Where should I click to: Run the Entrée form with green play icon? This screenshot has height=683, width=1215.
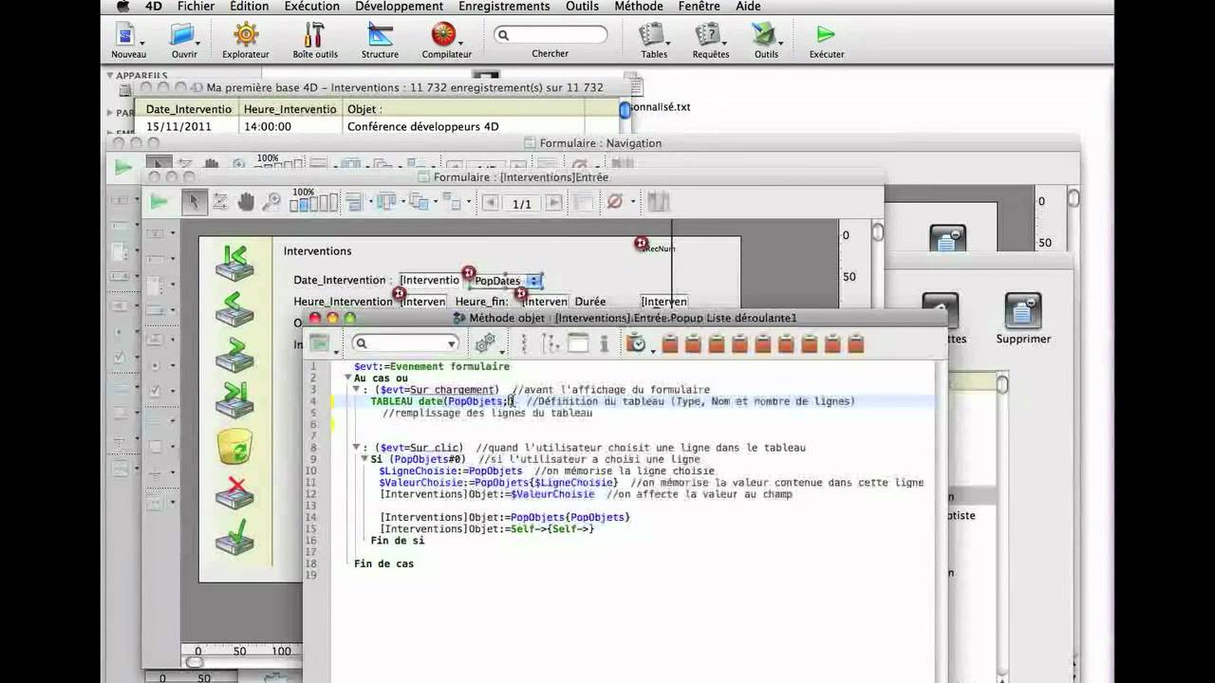159,201
